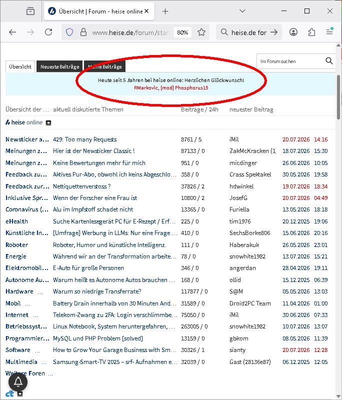Click the heise.de for search box

click(248, 32)
